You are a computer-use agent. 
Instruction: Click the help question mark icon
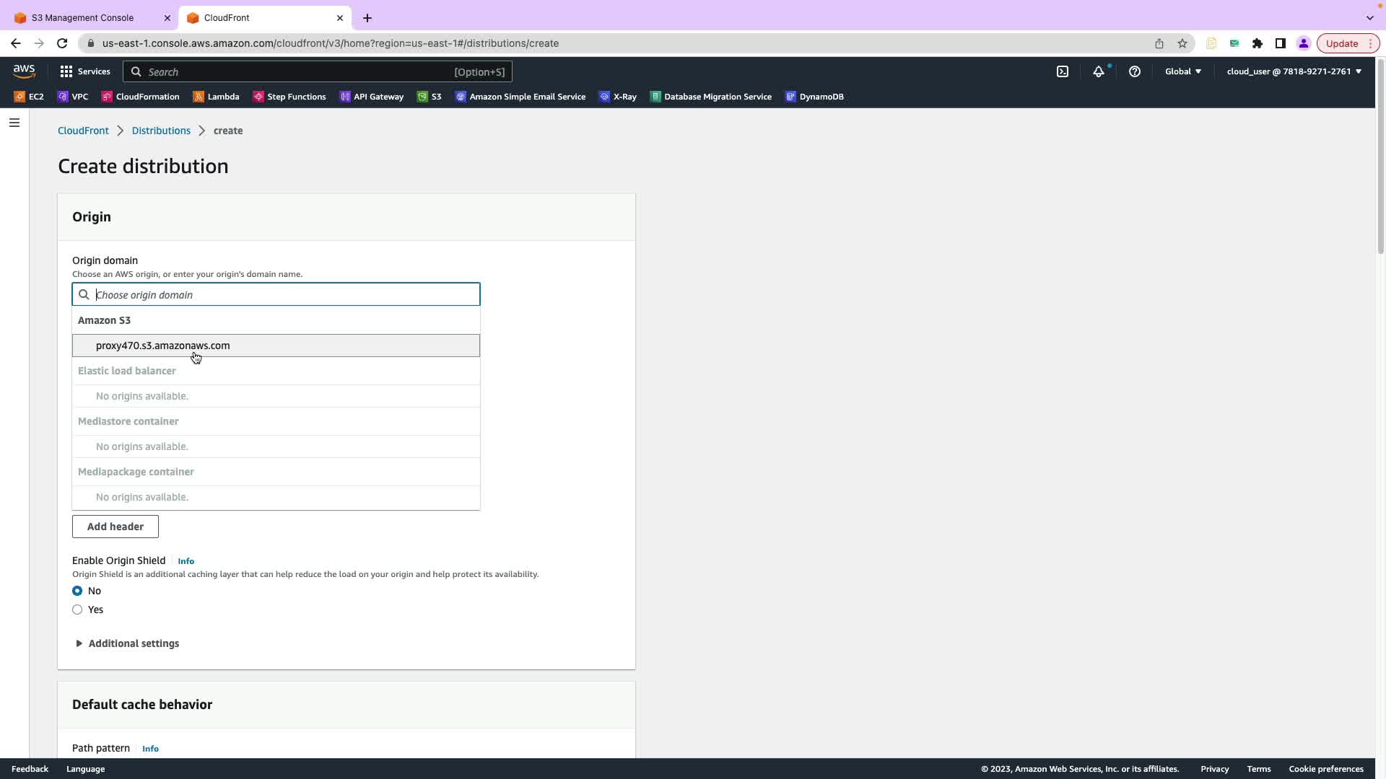pos(1135,71)
